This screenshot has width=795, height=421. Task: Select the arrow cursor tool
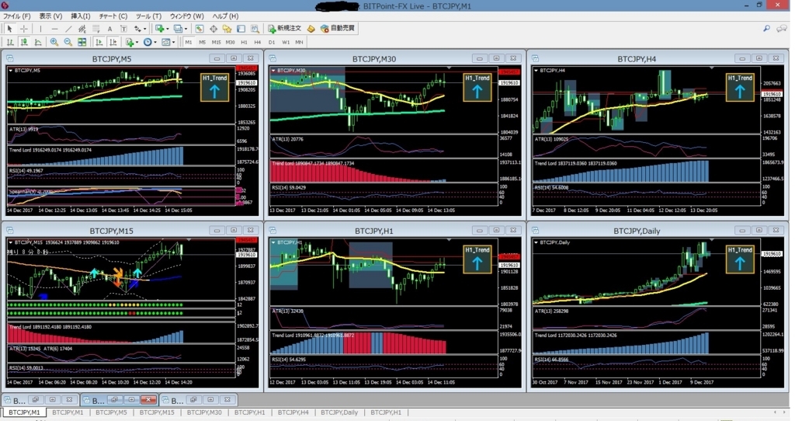9,29
